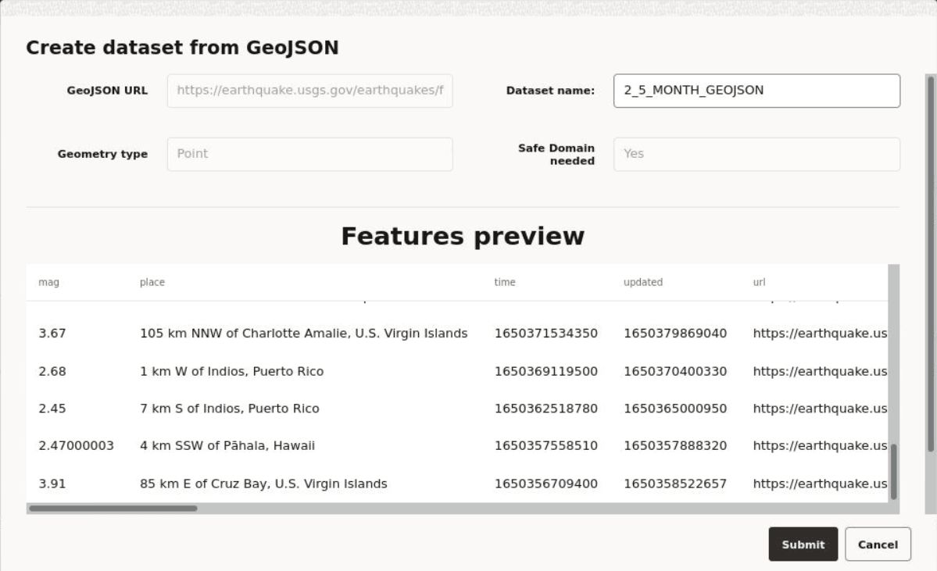Click the url cell in the Cruz Bay row
The image size is (937, 571).
tap(820, 484)
